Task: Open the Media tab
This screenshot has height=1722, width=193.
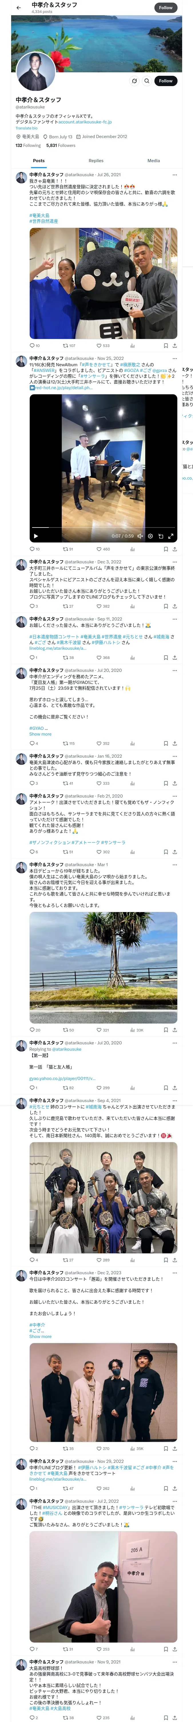Action: tap(154, 160)
